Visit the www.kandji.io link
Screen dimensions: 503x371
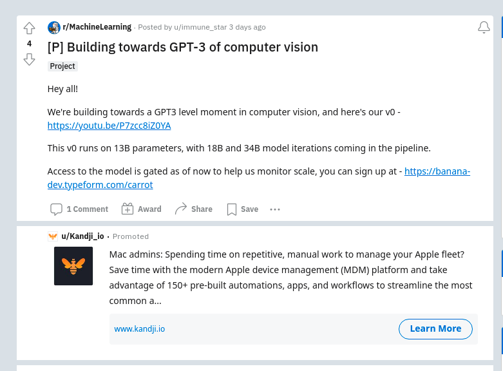pos(139,328)
